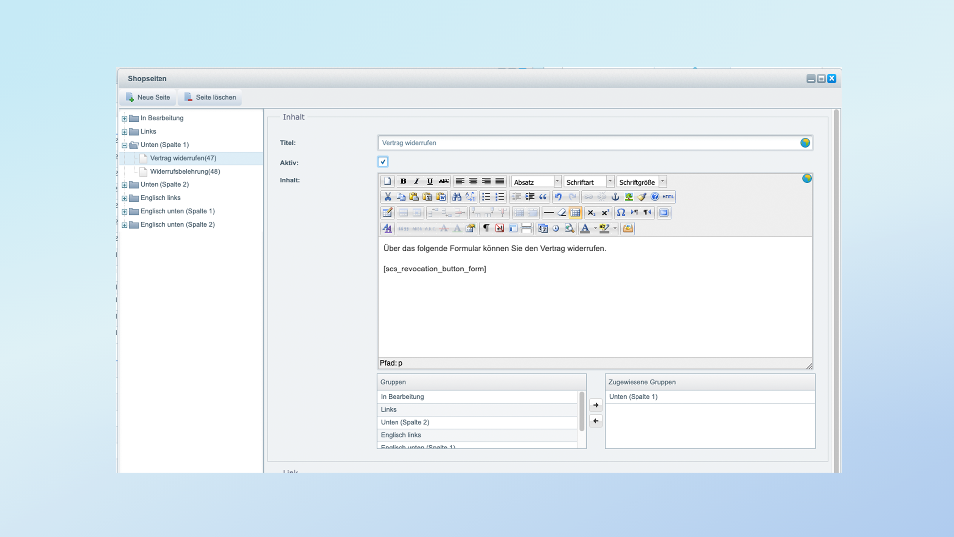The height and width of the screenshot is (537, 954).
Task: Insert a horizontal rule
Action: (x=549, y=213)
